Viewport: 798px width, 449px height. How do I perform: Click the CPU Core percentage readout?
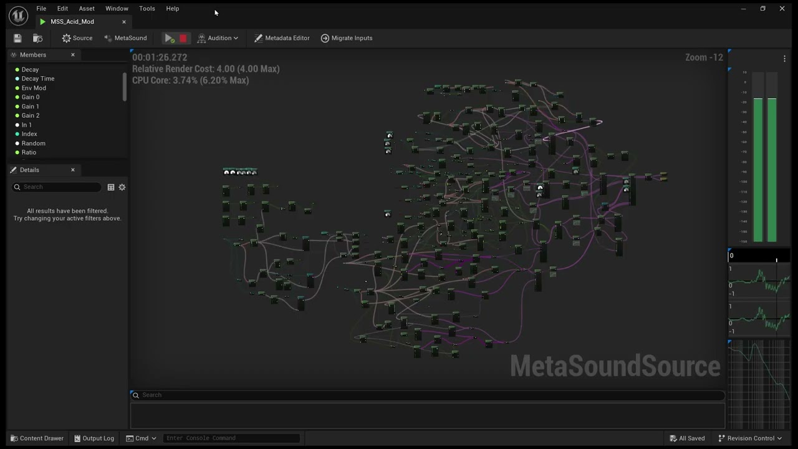(x=190, y=80)
